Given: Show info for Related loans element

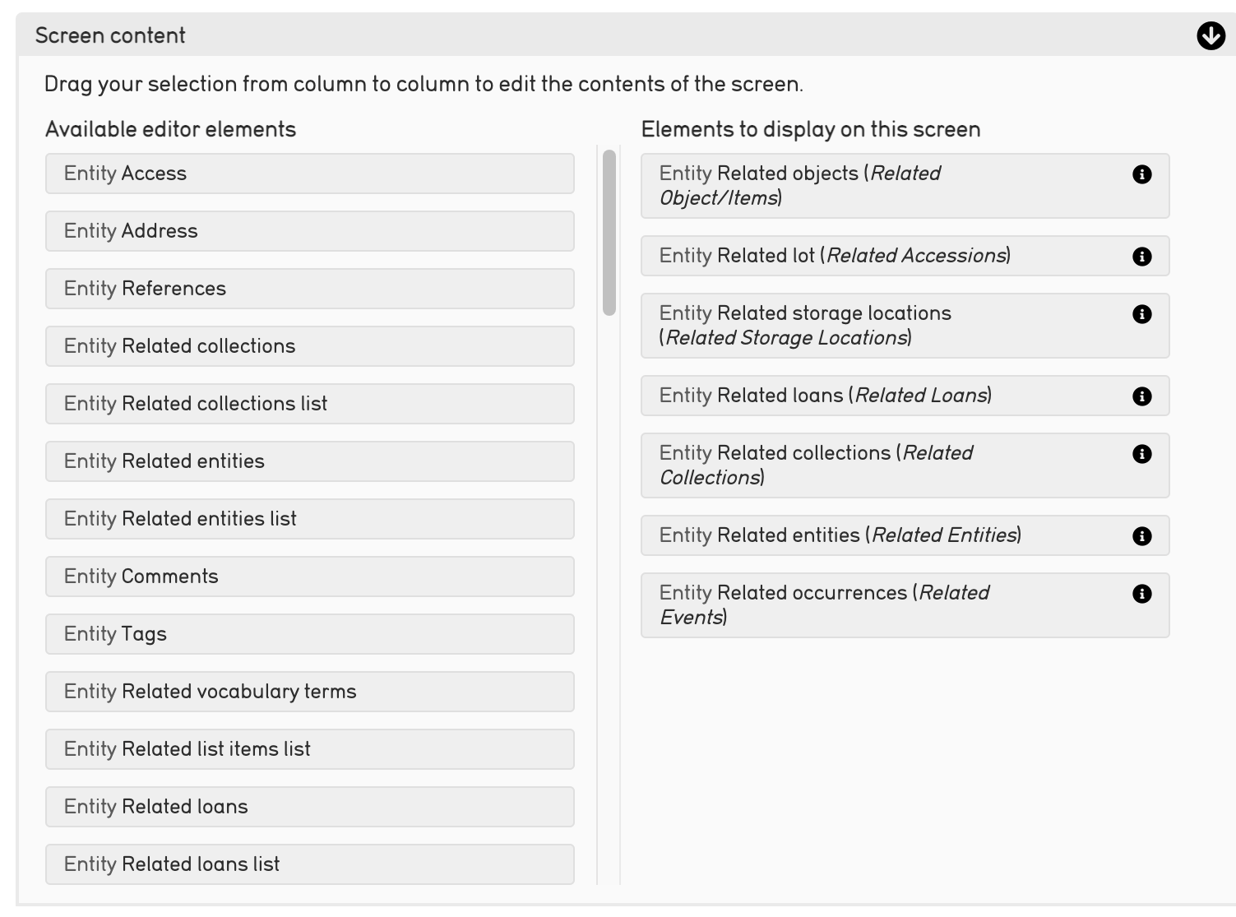Looking at the screenshot, I should [1141, 396].
